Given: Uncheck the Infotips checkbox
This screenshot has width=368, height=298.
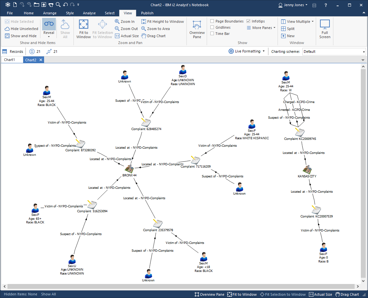Looking at the screenshot, I should coord(248,21).
